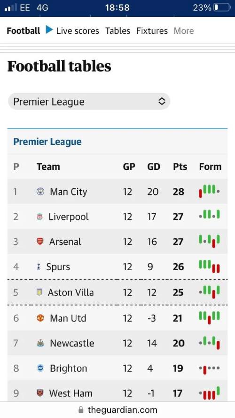Viewport: 235px width, 418px height.
Task: Open the Live scores tab
Action: (x=78, y=31)
